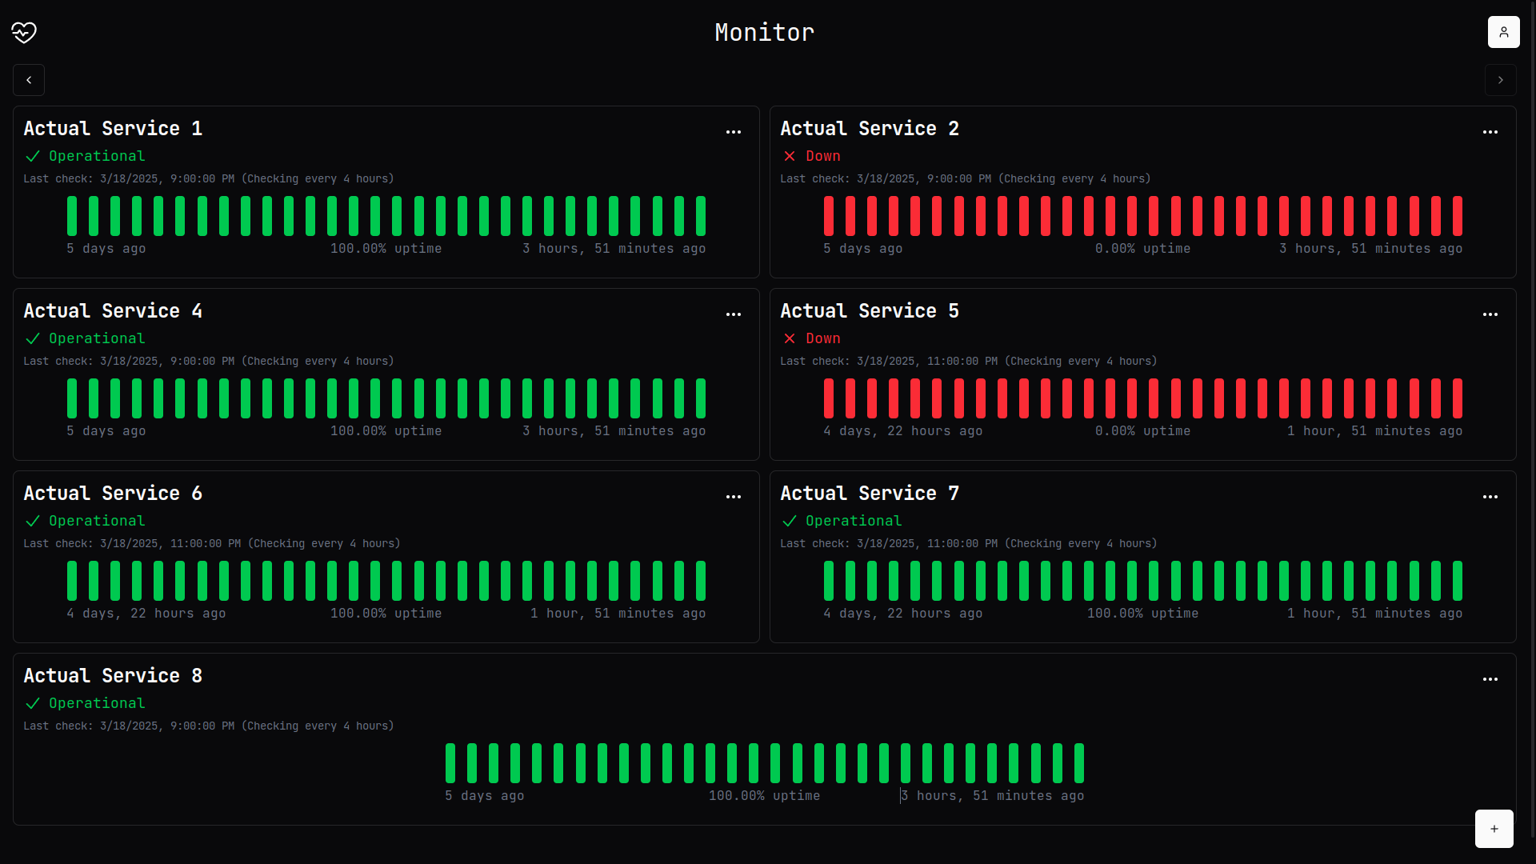
Task: Click the Monitor page heading
Action: click(764, 32)
